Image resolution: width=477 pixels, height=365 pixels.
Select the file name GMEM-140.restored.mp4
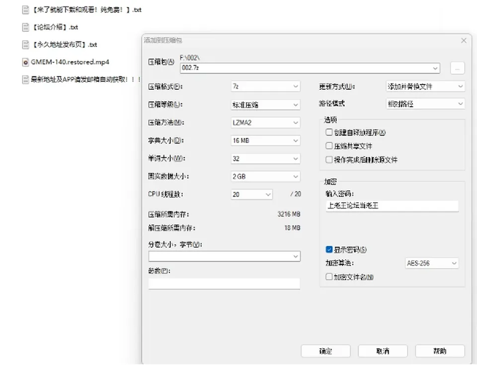70,62
